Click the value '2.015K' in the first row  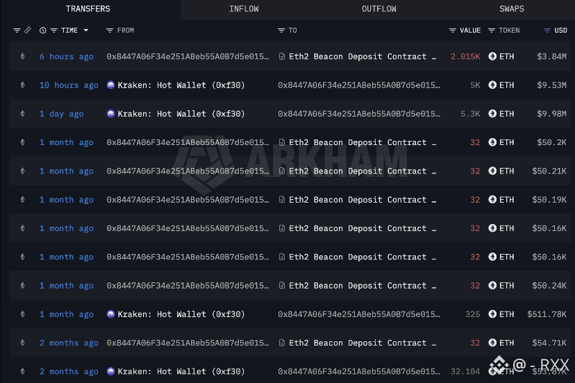point(465,56)
